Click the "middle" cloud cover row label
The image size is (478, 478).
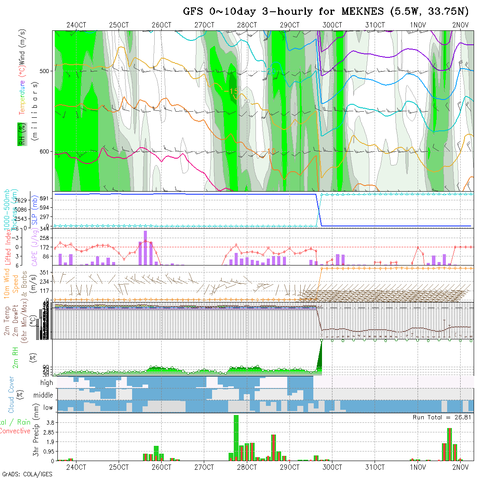(43, 395)
